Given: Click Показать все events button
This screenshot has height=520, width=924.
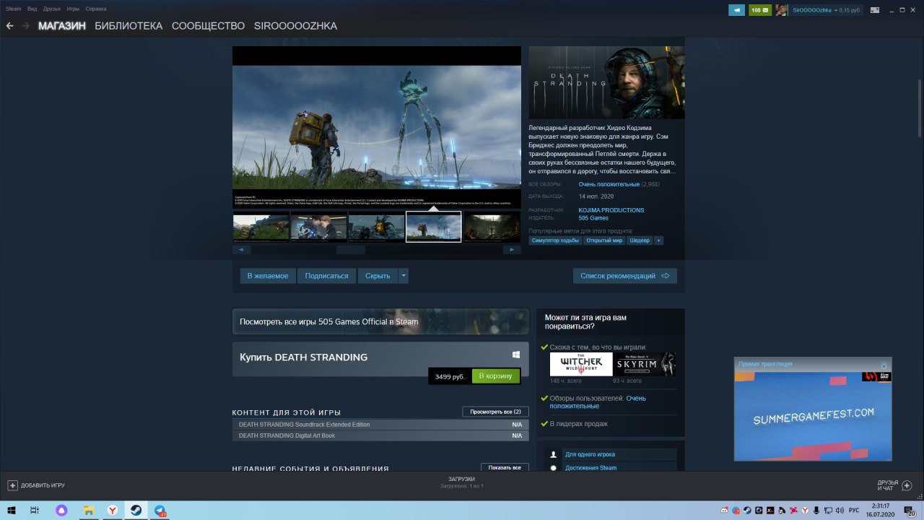Looking at the screenshot, I should pyautogui.click(x=505, y=467).
